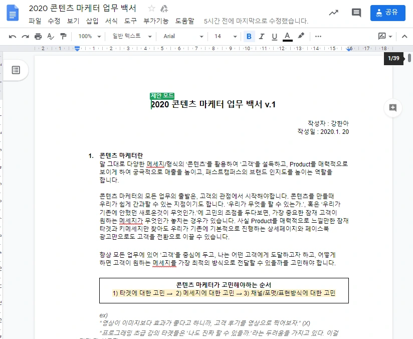The width and height of the screenshot is (413, 339).
Task: Star this document
Action: 151,9
